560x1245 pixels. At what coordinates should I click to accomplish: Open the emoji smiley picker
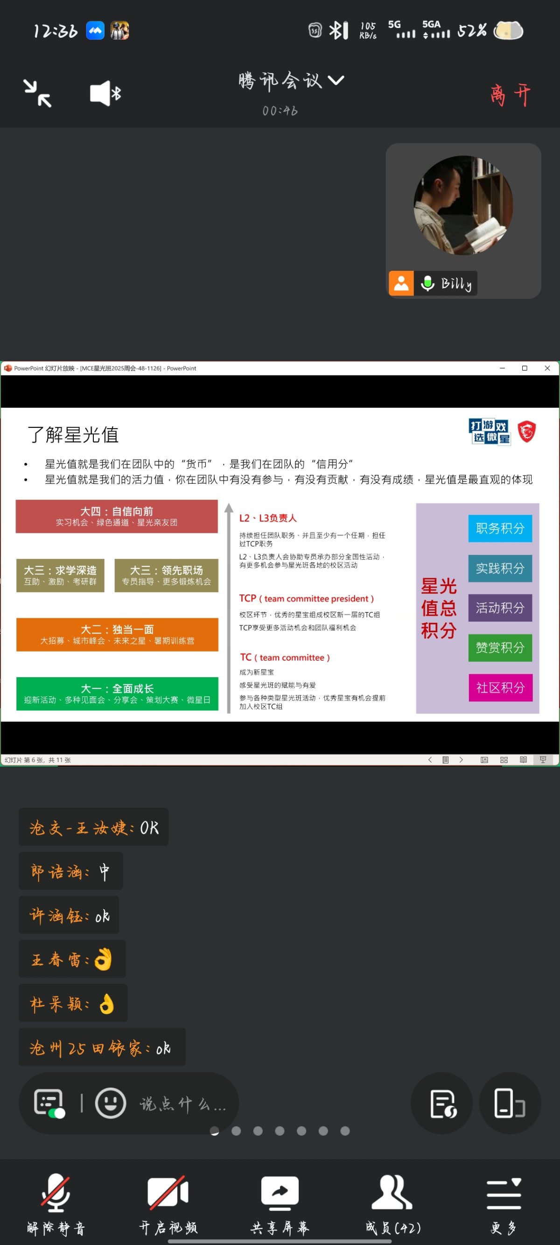111,1103
